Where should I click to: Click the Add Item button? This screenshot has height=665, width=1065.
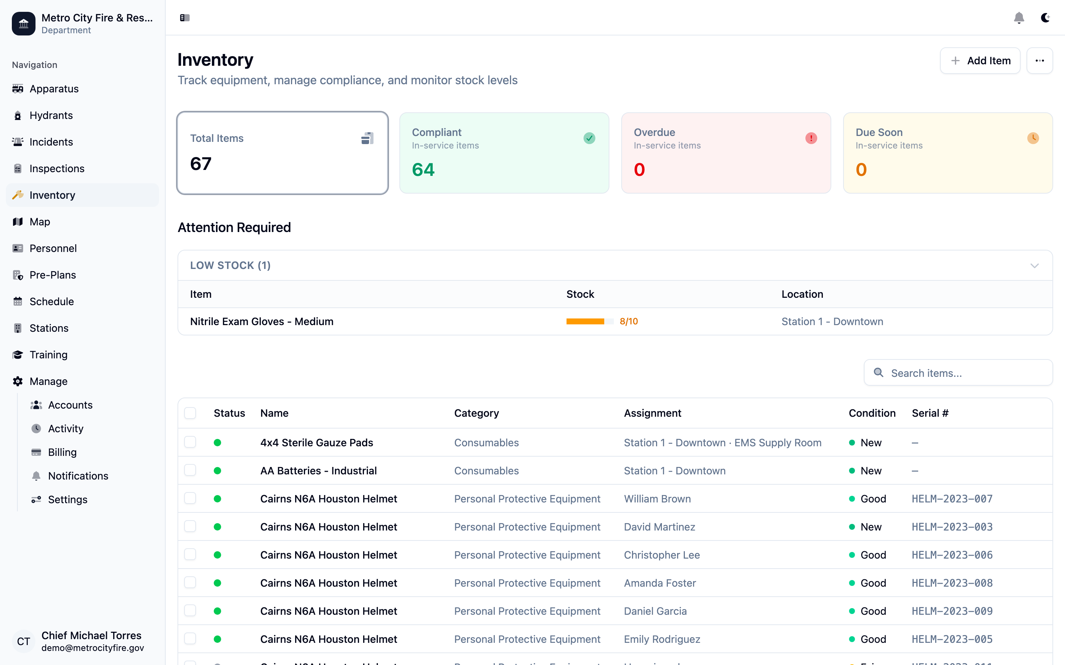pyautogui.click(x=980, y=60)
